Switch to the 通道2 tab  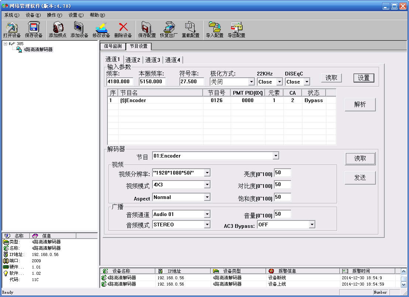click(x=133, y=60)
